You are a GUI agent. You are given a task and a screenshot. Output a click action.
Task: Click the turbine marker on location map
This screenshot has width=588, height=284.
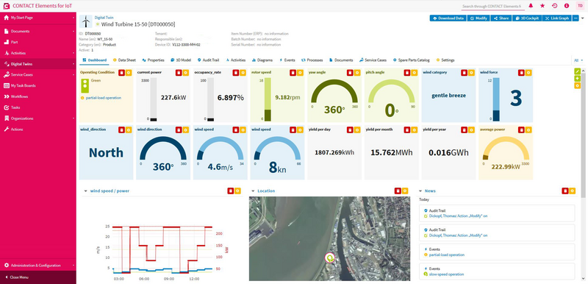coord(329,258)
